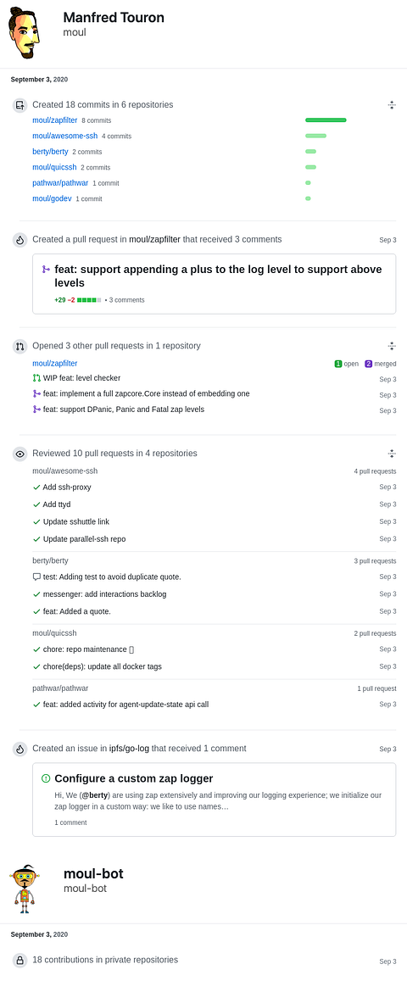Click the moul/zapfilter green commit bar
Screen dimensions: 407x992
click(x=326, y=120)
